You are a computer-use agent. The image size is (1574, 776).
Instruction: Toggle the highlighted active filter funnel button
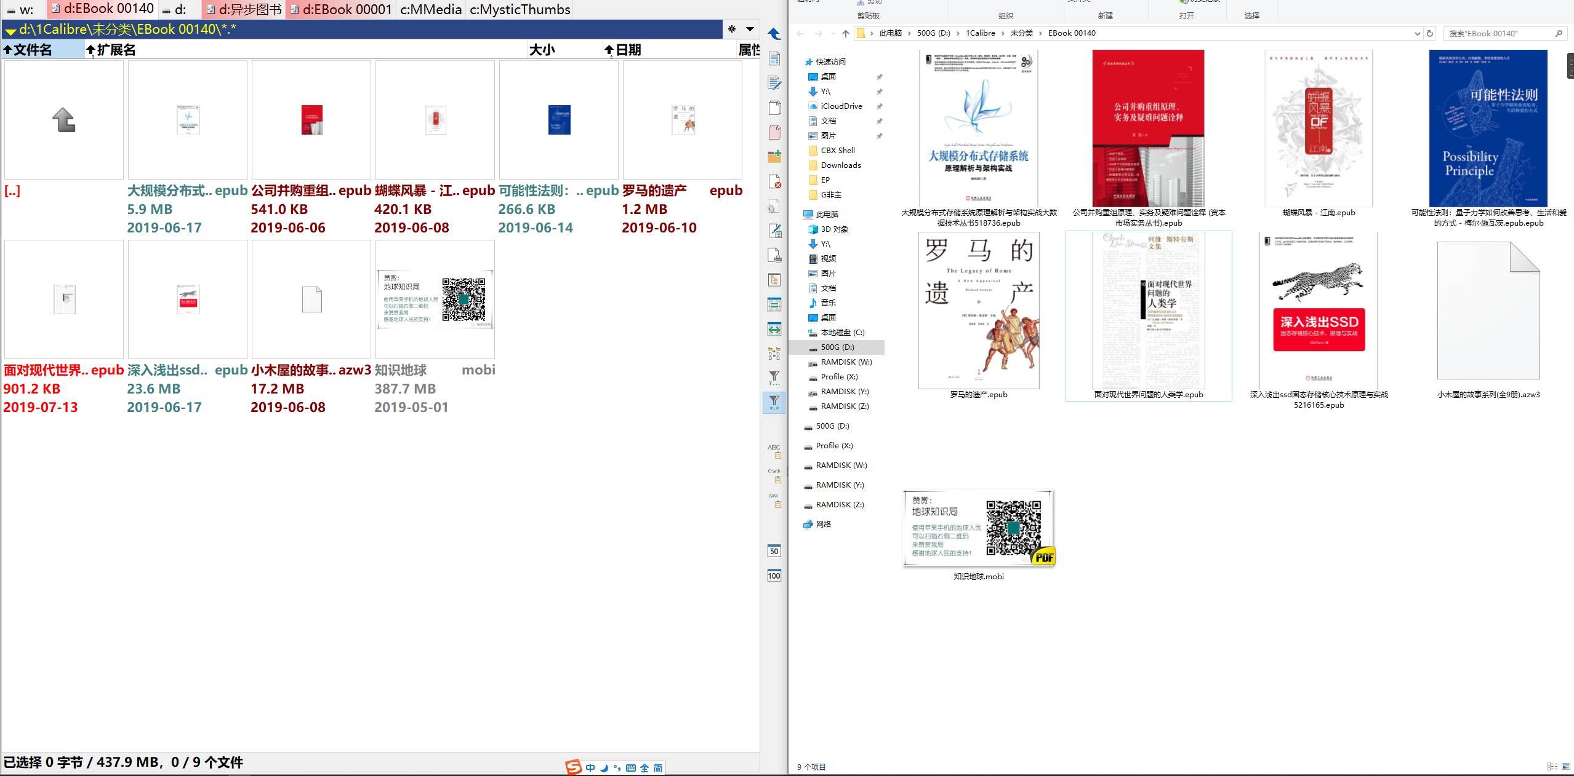(x=774, y=403)
